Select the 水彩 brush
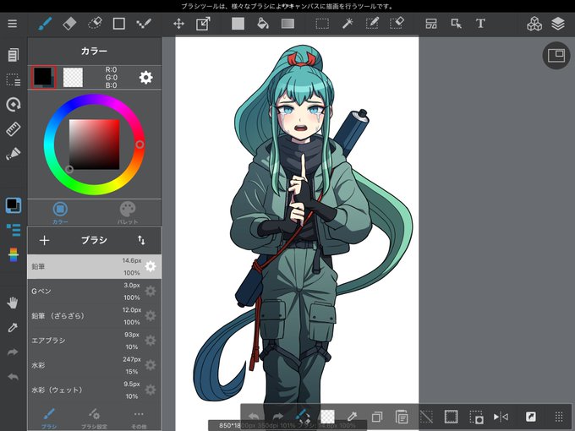The height and width of the screenshot is (431, 575). tap(94, 365)
